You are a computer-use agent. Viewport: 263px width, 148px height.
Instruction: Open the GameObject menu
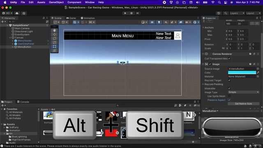(56, 2)
